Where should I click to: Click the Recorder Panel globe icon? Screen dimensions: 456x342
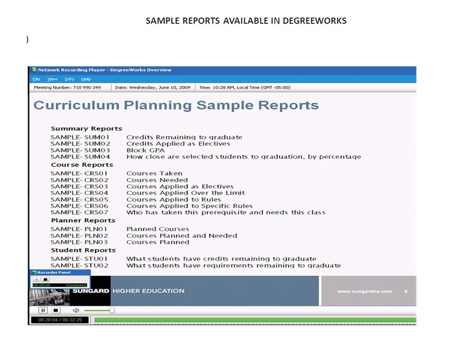(x=34, y=273)
